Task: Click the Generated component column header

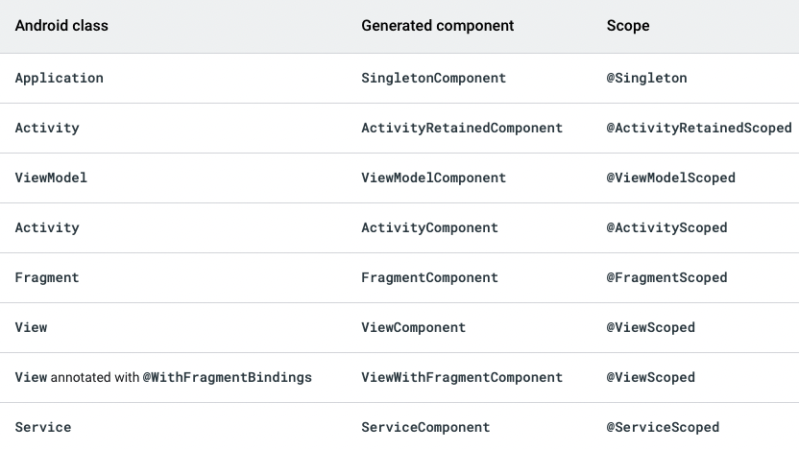Action: click(x=437, y=26)
